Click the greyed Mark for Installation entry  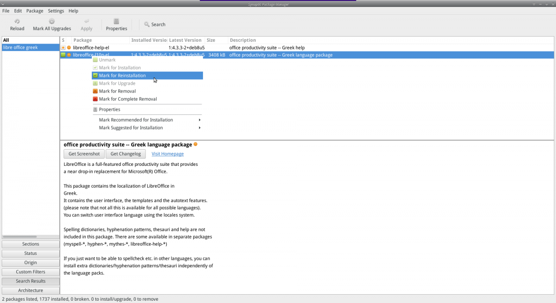pyautogui.click(x=147, y=68)
